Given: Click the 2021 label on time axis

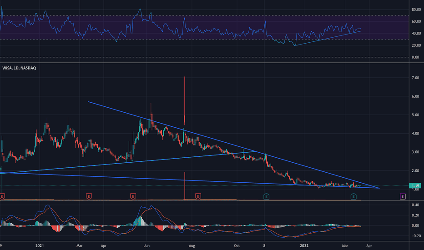Looking at the screenshot, I should tap(40, 245).
